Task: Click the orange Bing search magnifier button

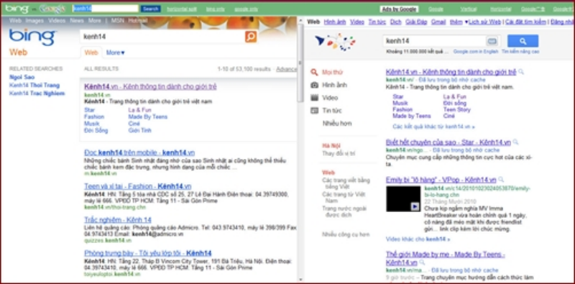Action: 251,37
